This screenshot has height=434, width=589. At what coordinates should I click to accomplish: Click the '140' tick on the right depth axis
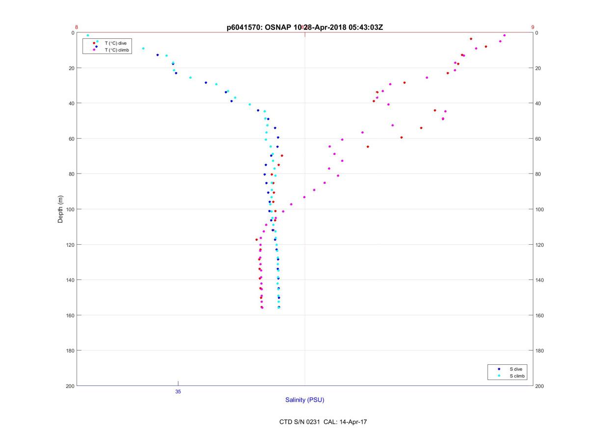pyautogui.click(x=540, y=280)
